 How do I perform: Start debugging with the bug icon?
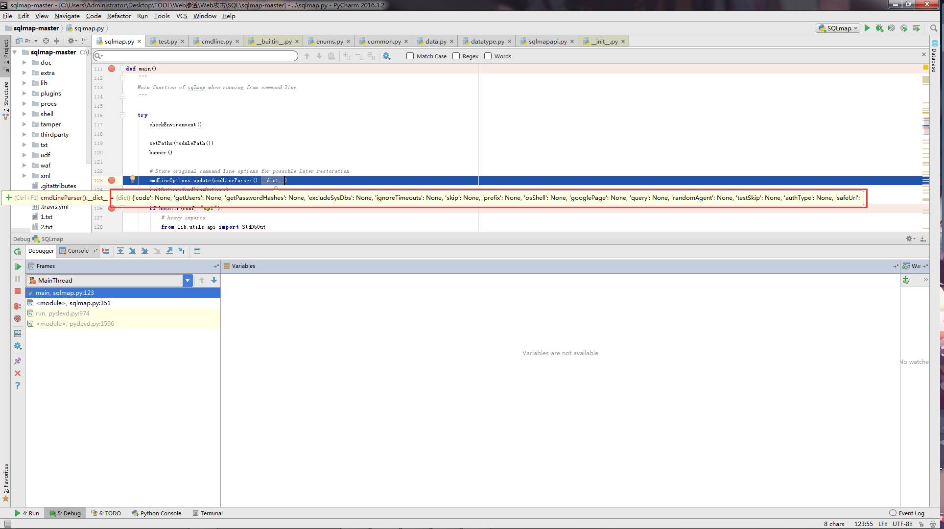879,28
